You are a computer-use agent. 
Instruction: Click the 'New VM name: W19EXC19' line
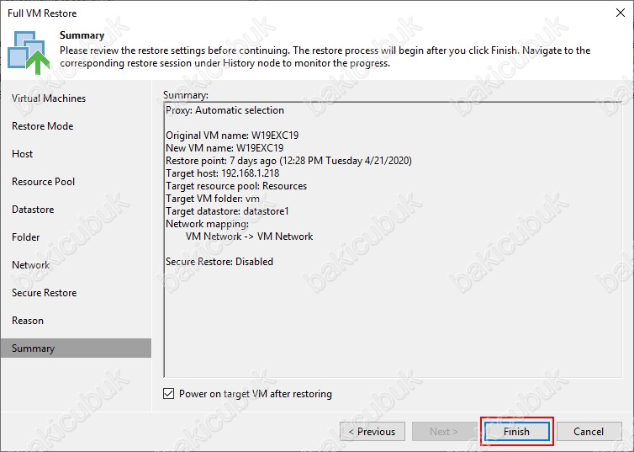tap(225, 147)
